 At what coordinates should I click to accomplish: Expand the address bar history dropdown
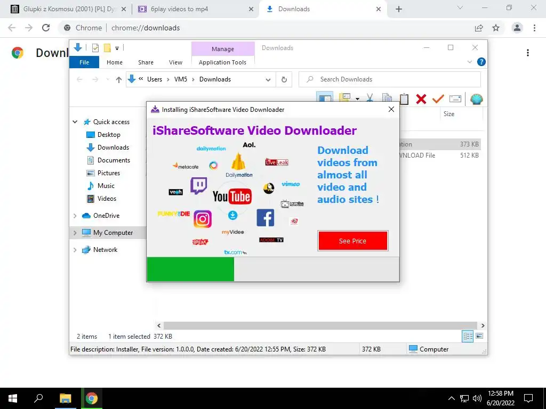(268, 80)
